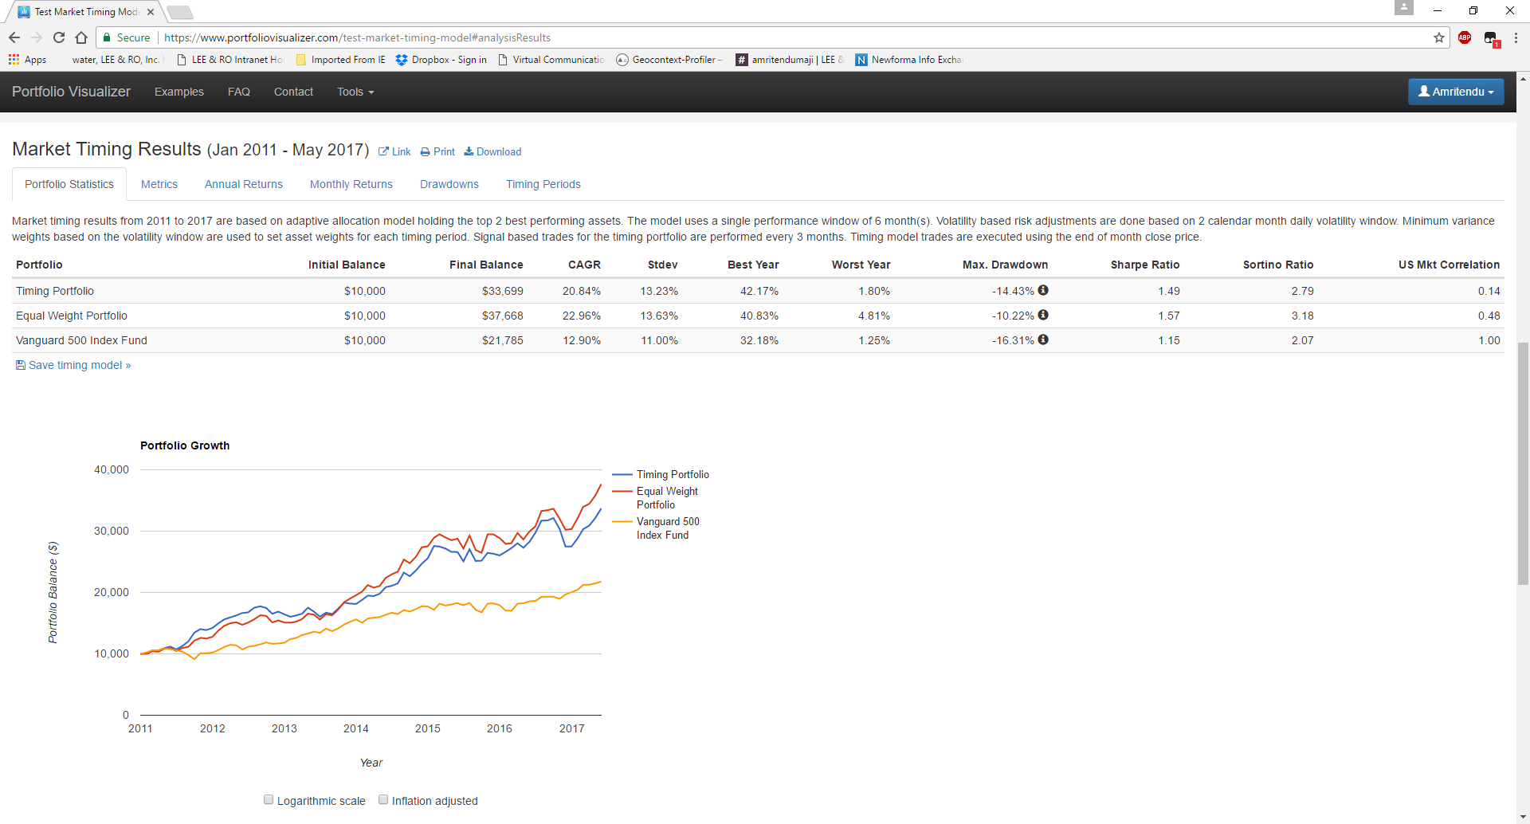This screenshot has width=1530, height=824.
Task: Click the info icon beside Timing Portfolio drawdown
Action: coord(1042,291)
